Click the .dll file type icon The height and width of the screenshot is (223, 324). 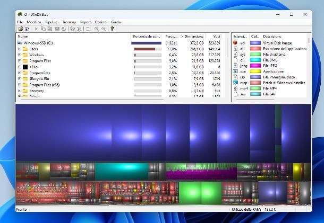pos(235,48)
